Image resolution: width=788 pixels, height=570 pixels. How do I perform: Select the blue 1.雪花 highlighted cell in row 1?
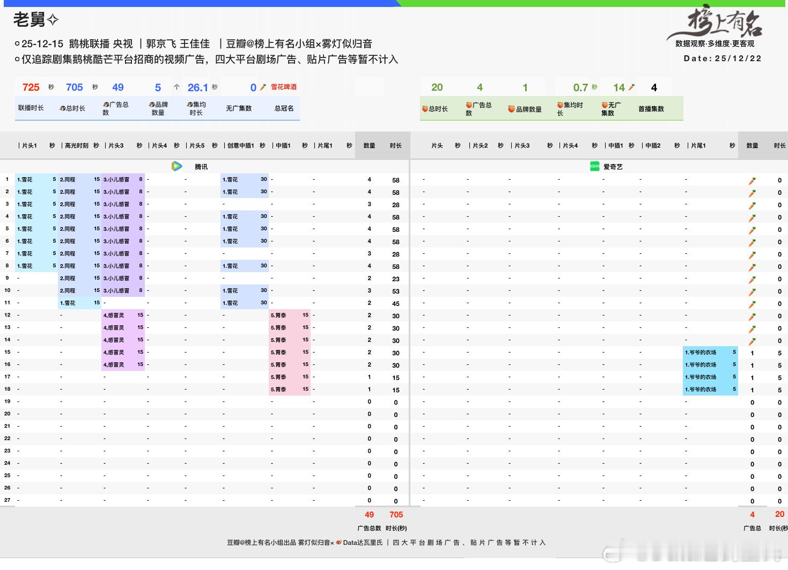coord(36,179)
